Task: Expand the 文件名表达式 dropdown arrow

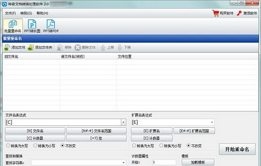Action: pyautogui.click(x=124, y=122)
